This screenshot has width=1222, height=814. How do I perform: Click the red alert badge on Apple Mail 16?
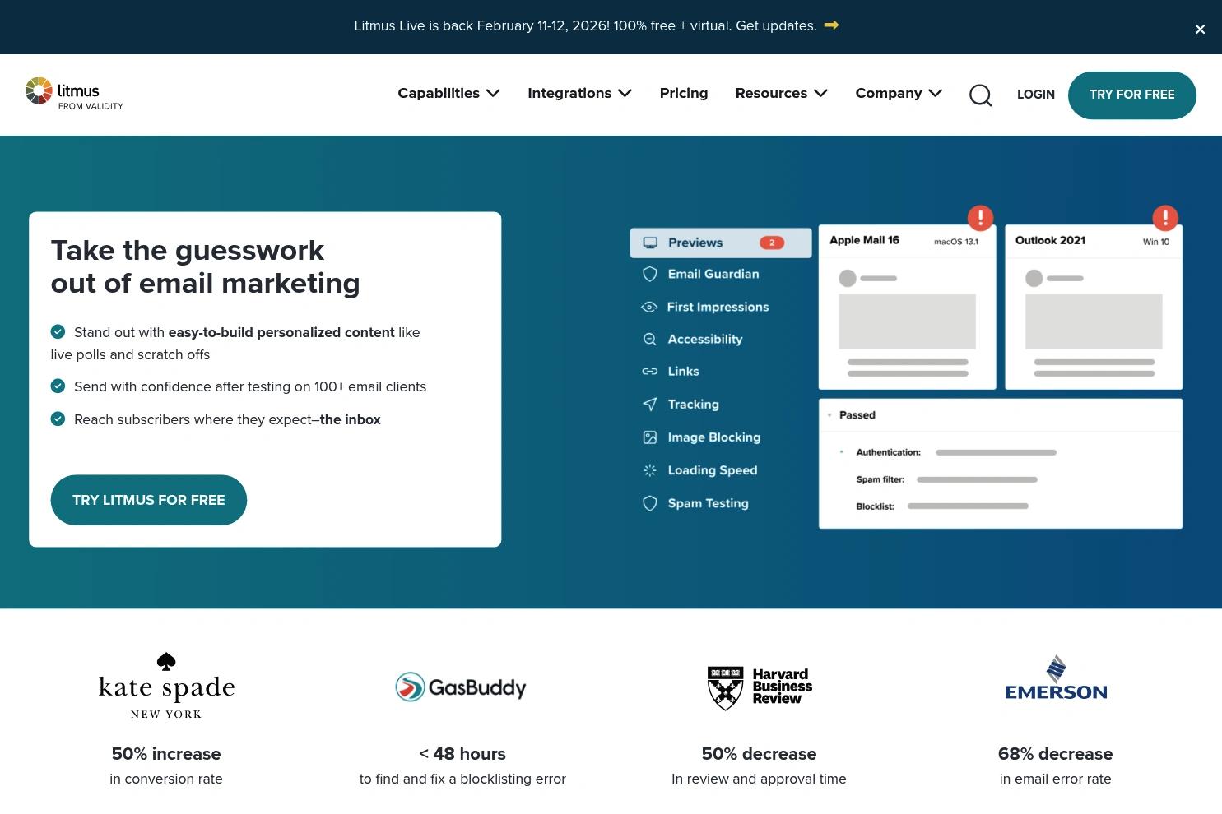coord(980,218)
